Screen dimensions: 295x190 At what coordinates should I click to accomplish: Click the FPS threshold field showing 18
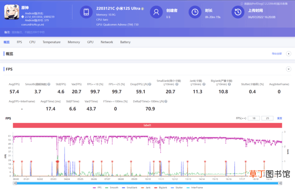click(254, 118)
